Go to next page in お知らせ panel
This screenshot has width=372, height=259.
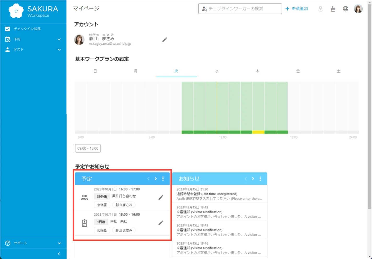[253, 179]
